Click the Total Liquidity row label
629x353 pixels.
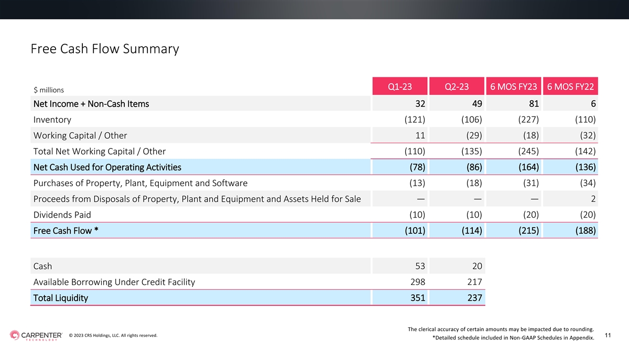point(60,298)
